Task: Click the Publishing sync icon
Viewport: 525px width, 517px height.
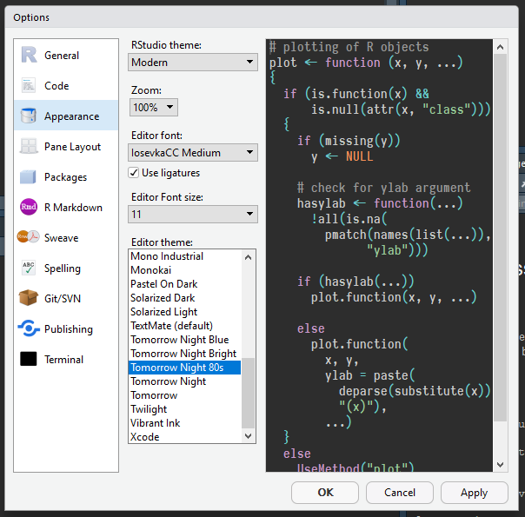Action: click(x=29, y=328)
